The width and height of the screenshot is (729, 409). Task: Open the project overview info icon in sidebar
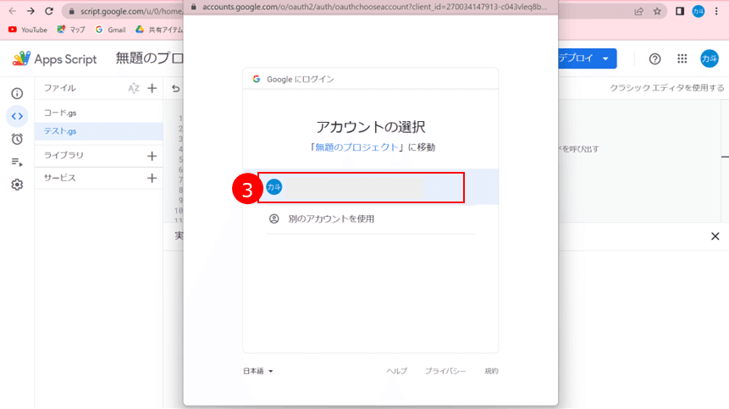click(17, 93)
